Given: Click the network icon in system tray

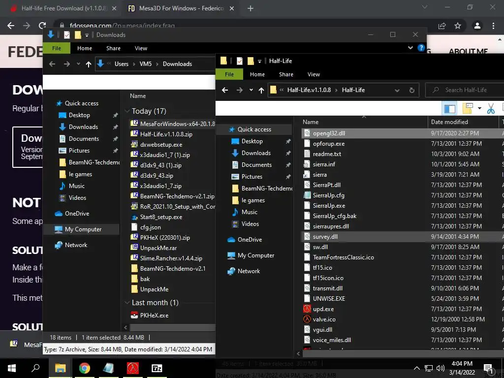Looking at the screenshot, I should tap(429, 368).
